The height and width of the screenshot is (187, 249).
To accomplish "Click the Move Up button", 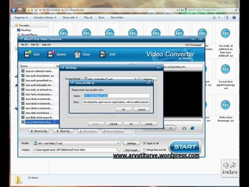I will pos(63,131).
